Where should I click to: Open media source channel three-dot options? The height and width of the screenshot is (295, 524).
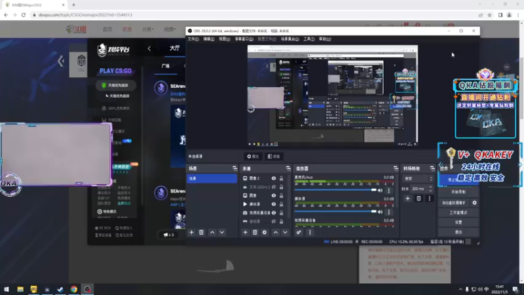coord(388,212)
